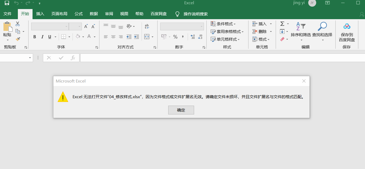Toggle Wrap Text icon
This screenshot has height=169, width=365.
(x=147, y=26)
